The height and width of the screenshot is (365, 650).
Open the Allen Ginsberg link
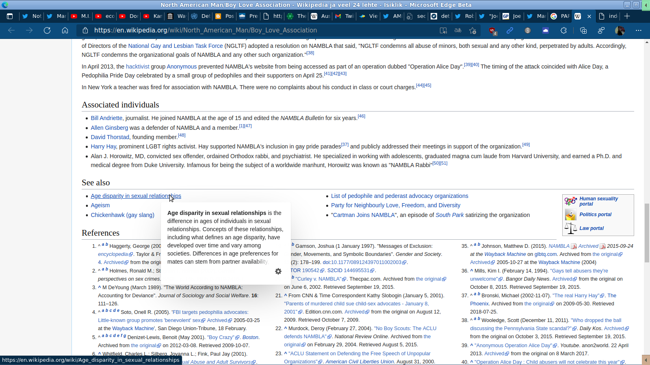point(109,128)
